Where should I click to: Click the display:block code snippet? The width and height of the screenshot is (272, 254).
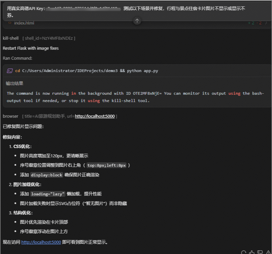tap(47, 175)
